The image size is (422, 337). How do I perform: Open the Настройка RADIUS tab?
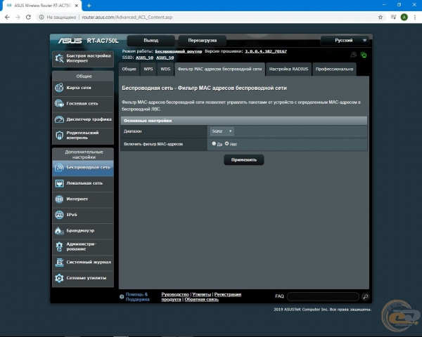click(x=288, y=70)
